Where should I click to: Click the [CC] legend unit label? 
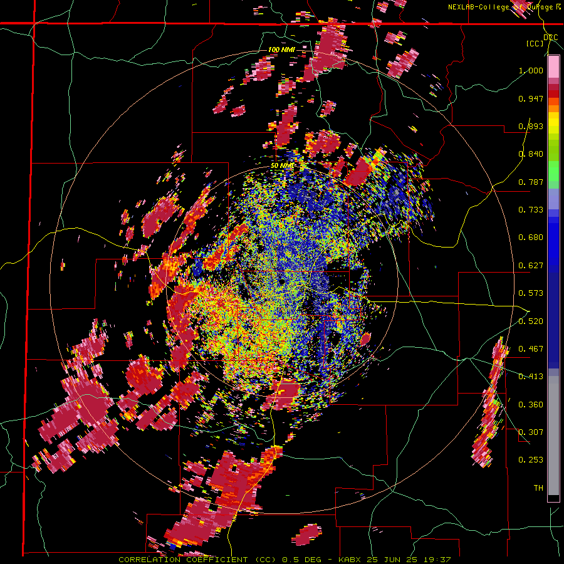coord(535,43)
